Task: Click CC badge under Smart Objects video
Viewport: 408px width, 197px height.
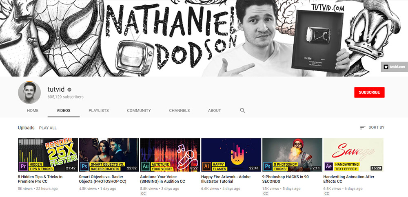Action: [x=82, y=194]
